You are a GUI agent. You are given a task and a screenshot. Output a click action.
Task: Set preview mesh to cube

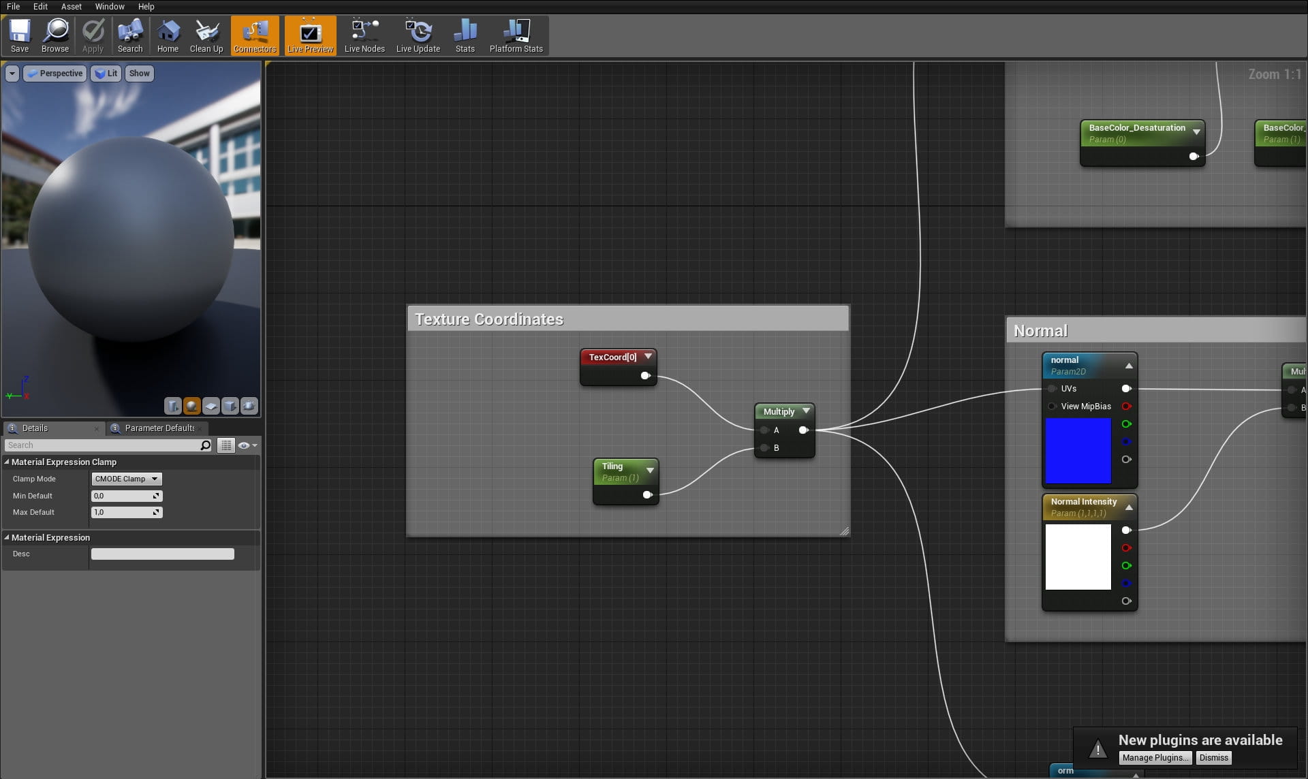230,406
